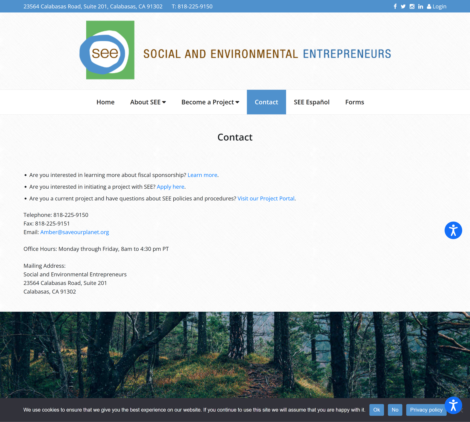Click the Fax: 818-225-9151 line
The image size is (470, 422).
click(47, 224)
